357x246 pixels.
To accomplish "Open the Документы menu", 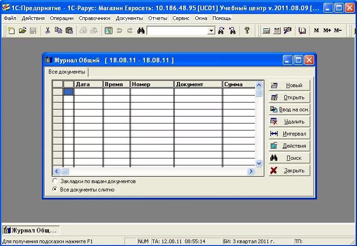I will pos(129,18).
